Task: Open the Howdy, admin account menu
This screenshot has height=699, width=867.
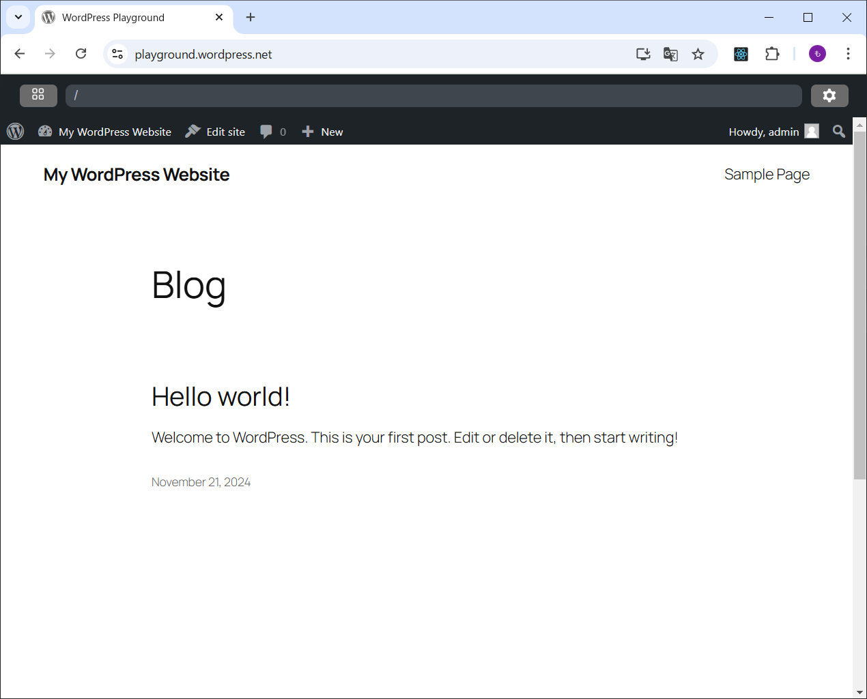Action: tap(774, 132)
